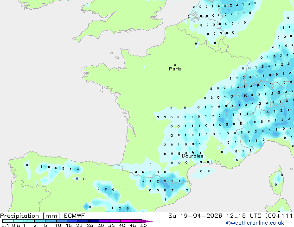Pick the 2–5 mm legend swatch
Image resolution: width=294 pixels, height=227 pixels.
(x=40, y=221)
